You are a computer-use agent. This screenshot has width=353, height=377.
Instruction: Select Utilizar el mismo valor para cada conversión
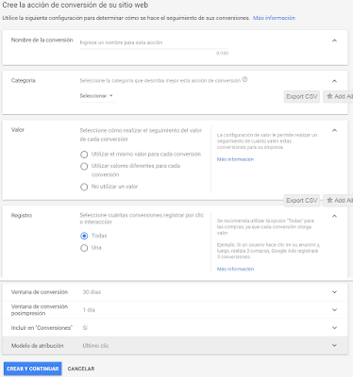tap(84, 155)
